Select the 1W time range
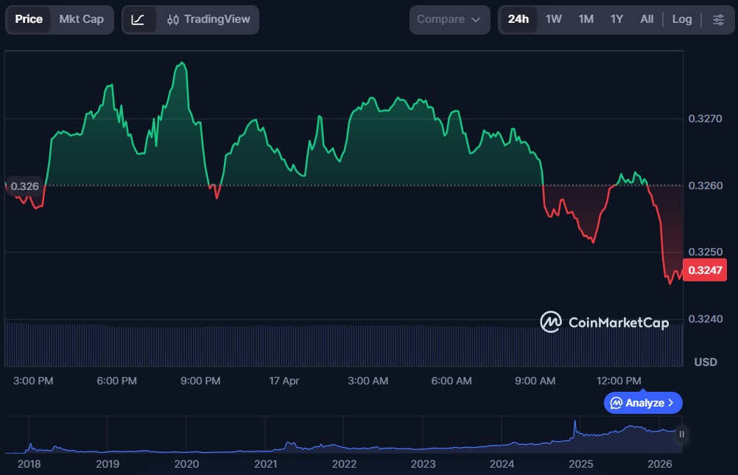This screenshot has height=475, width=738. click(553, 20)
